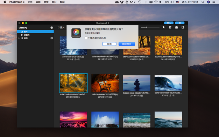
Task: Click the Wi-Fi status icon
Action: click(x=156, y=2)
